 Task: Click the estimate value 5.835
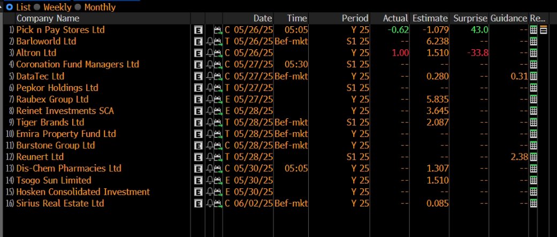(437, 100)
